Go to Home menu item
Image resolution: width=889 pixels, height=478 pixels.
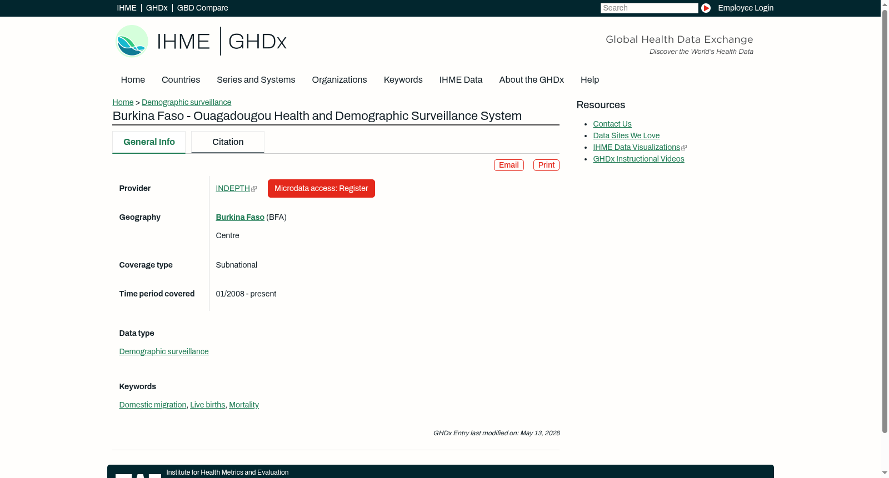click(x=133, y=80)
